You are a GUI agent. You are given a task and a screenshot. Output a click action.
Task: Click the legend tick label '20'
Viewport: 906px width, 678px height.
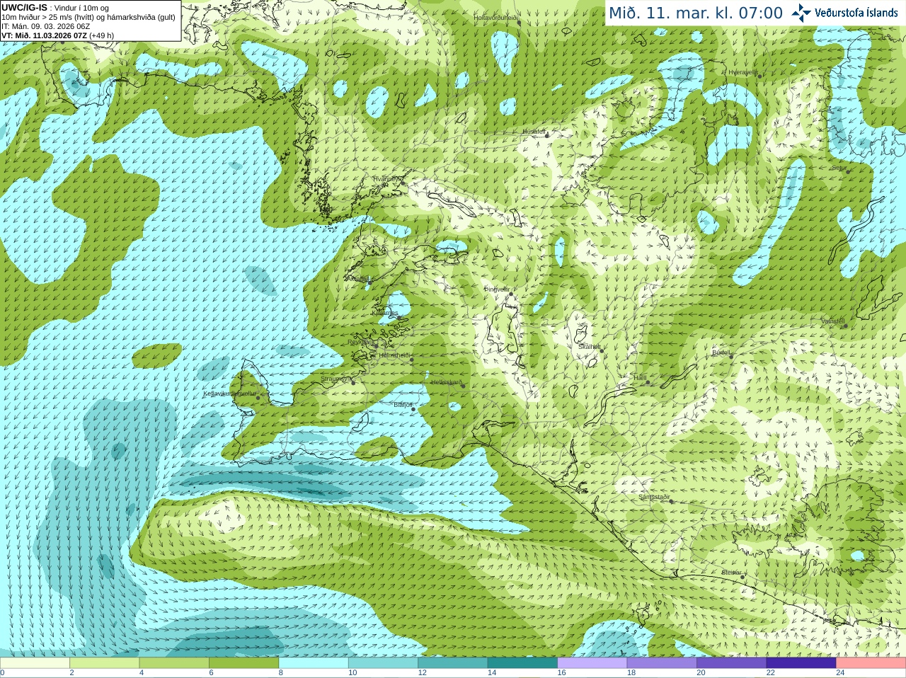tap(701, 673)
